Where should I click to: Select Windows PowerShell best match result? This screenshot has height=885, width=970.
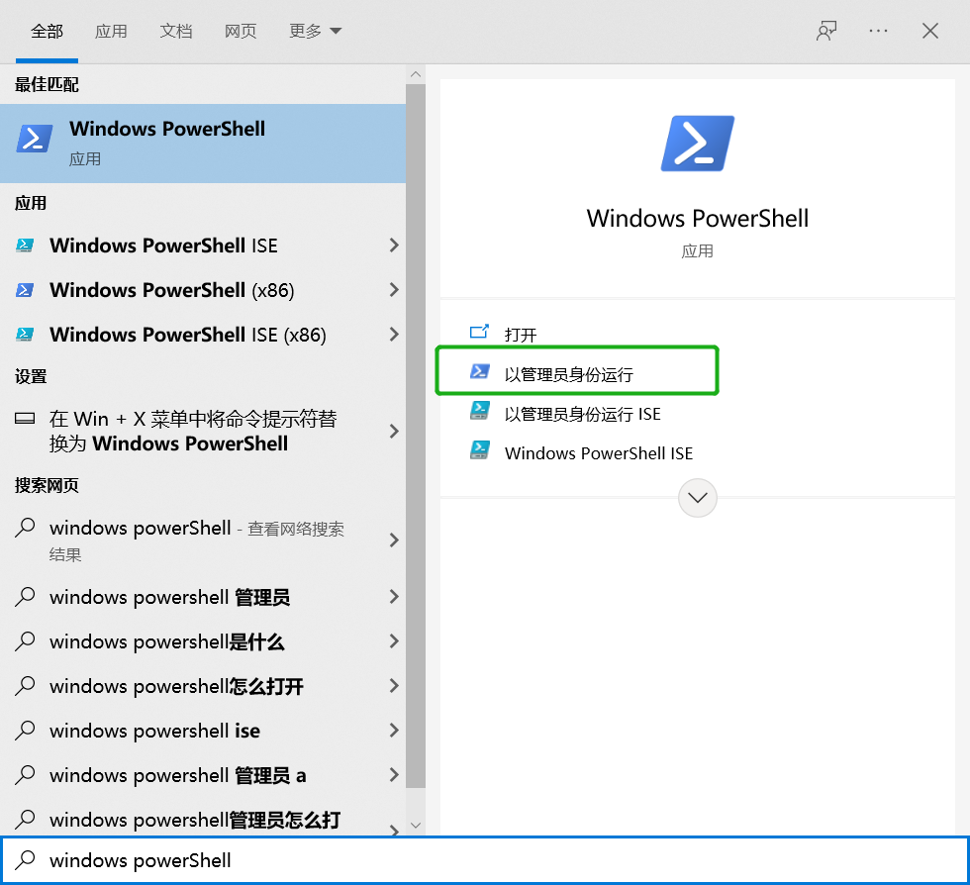[203, 143]
